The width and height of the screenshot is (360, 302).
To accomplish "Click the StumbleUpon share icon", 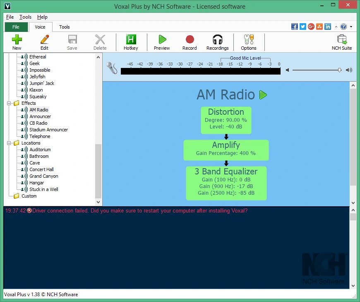I will (319, 27).
